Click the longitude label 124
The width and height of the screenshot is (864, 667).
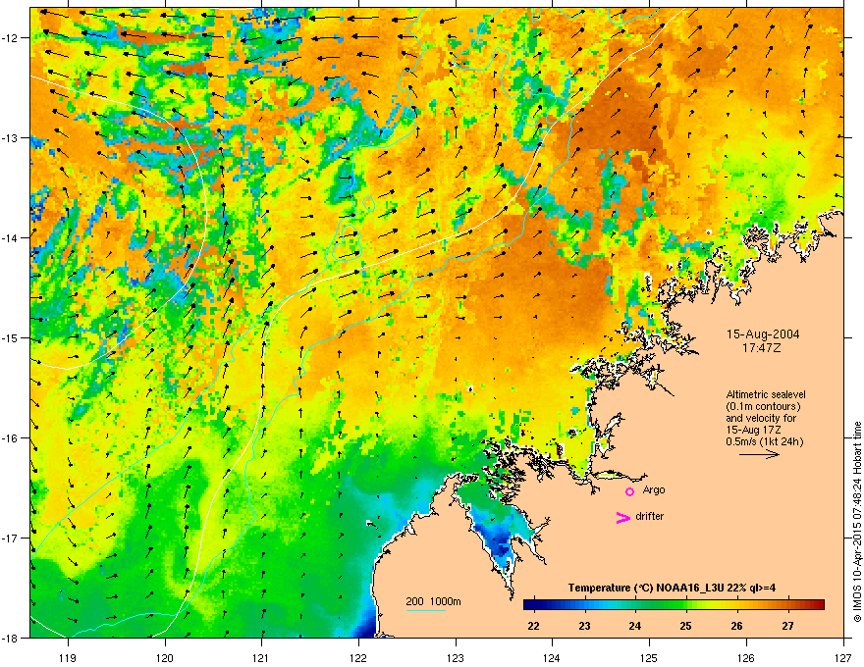pyautogui.click(x=552, y=657)
